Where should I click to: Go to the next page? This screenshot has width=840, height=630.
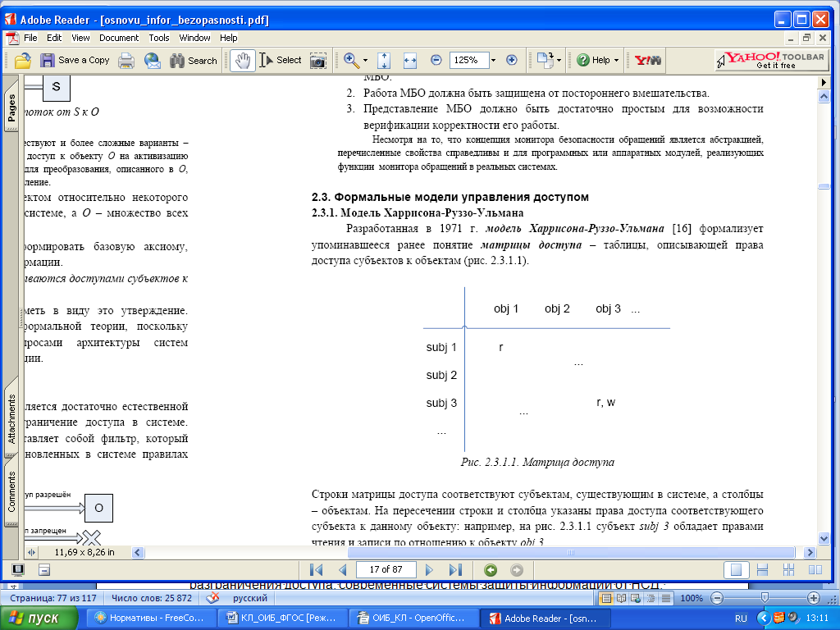pyautogui.click(x=429, y=570)
